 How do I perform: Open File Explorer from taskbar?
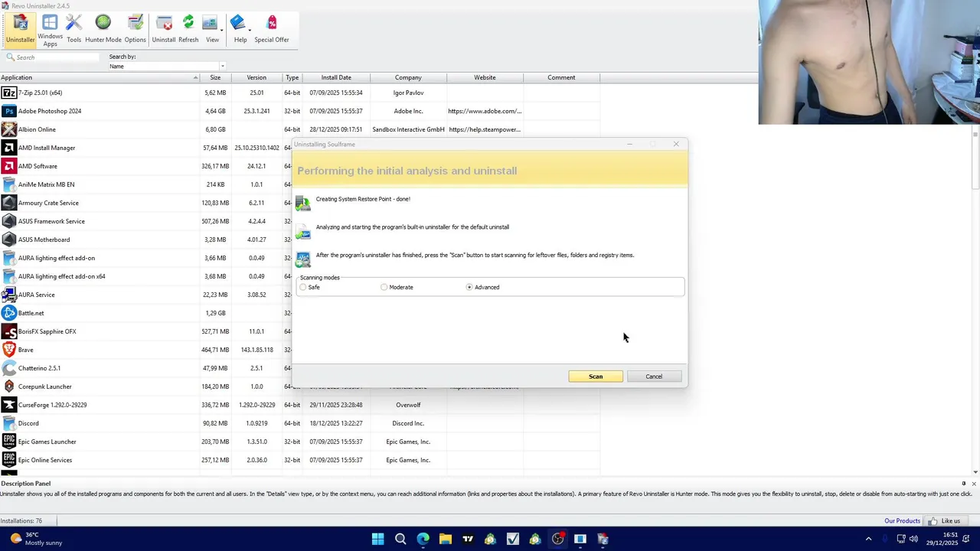(446, 540)
